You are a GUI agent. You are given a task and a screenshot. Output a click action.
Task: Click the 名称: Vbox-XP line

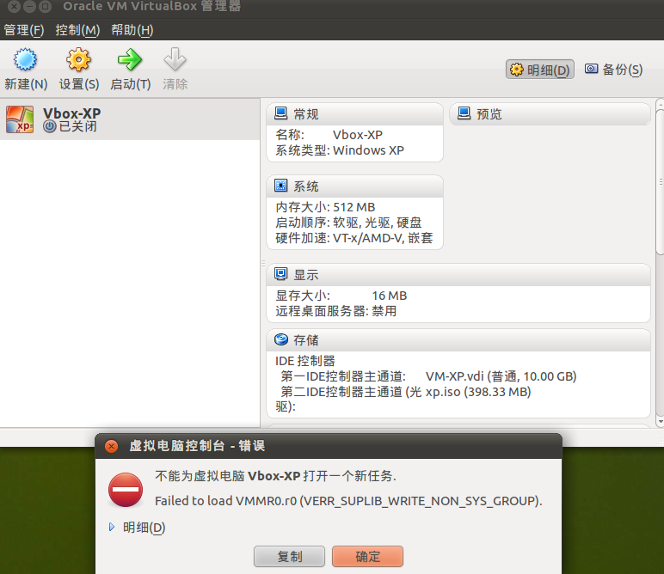click(x=329, y=135)
